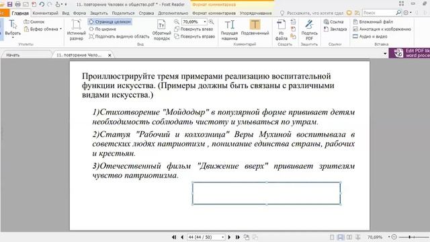This screenshot has height=242, width=430.
Task: Click the status bar zoom out minus button
Action: (x=394, y=237)
